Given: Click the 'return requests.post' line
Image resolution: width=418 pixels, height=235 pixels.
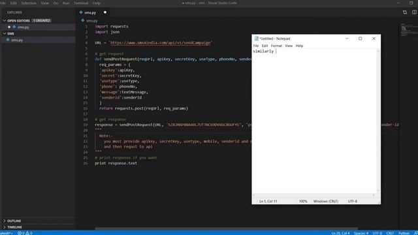Looking at the screenshot, I should [144, 108].
